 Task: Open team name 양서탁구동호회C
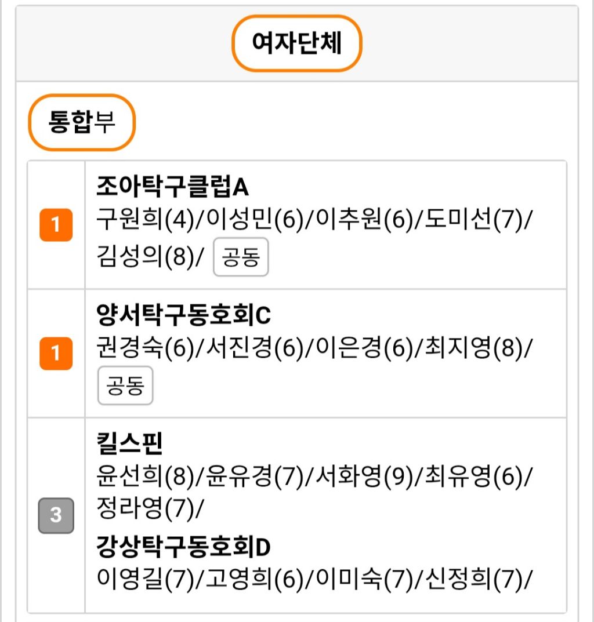click(183, 315)
